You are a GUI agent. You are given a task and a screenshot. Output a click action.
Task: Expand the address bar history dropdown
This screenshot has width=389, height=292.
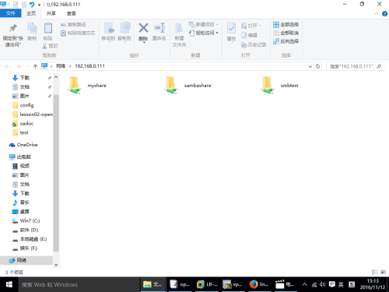coord(310,66)
